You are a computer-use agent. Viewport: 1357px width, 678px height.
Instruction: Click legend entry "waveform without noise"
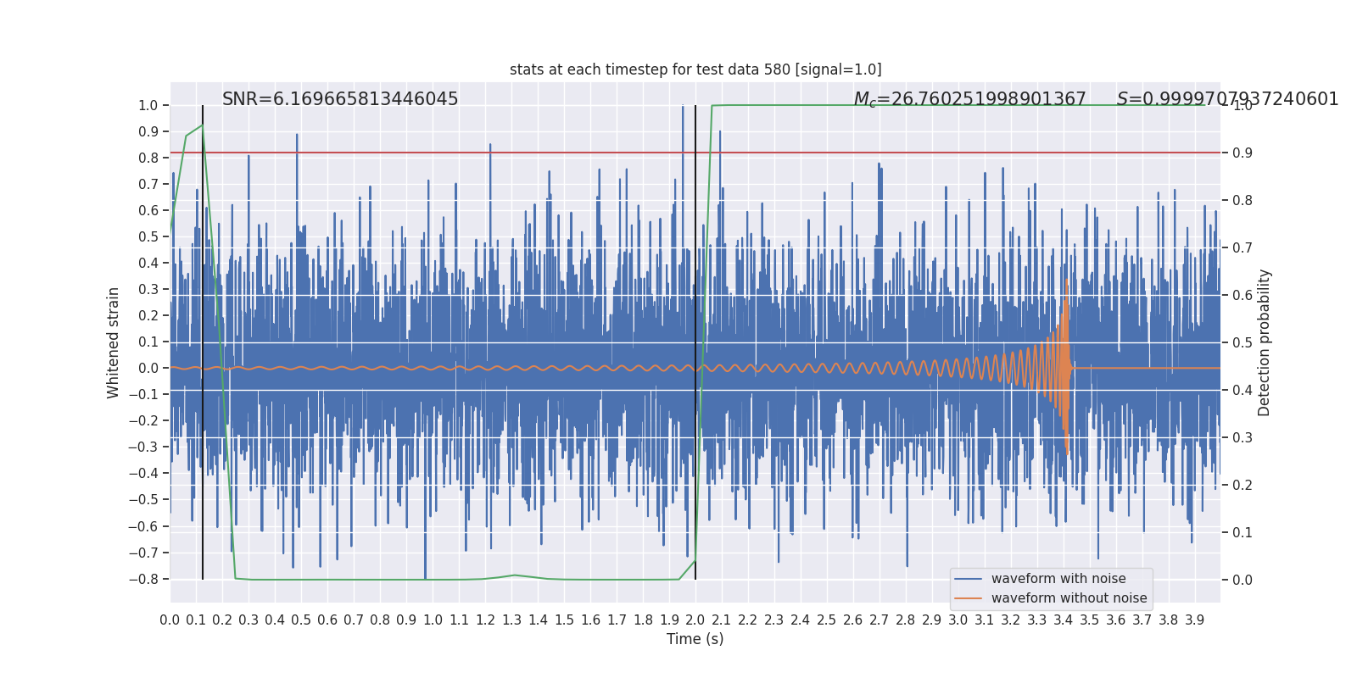click(x=1069, y=598)
